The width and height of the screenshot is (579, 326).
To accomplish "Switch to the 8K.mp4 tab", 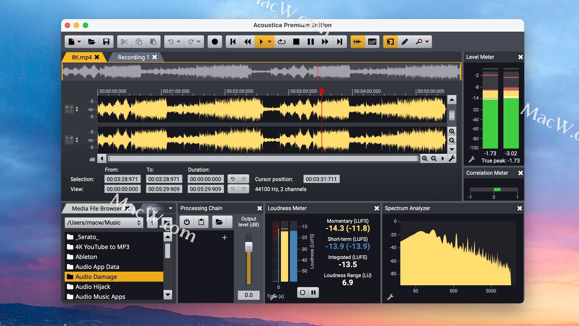I will click(81, 57).
